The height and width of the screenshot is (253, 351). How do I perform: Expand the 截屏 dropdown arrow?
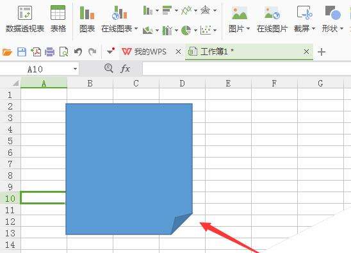point(313,29)
